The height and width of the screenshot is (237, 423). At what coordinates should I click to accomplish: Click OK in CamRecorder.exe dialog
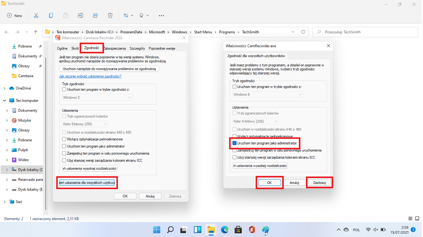click(x=270, y=183)
